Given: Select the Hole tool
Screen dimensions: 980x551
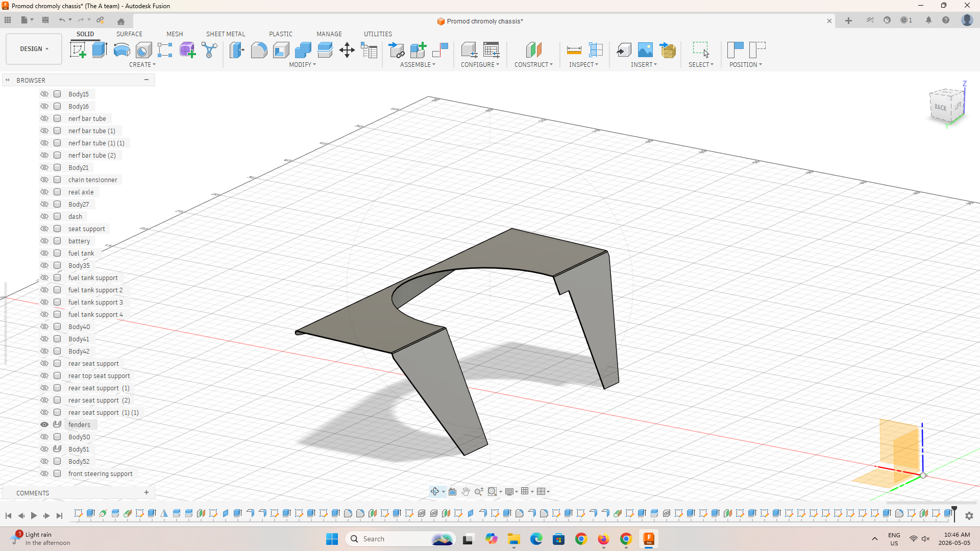Looking at the screenshot, I should 143,50.
